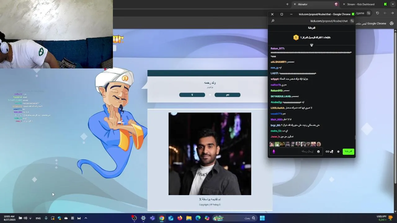This screenshot has height=223, width=397.
Task: Open site info icon in chat popout
Action: tap(352, 21)
